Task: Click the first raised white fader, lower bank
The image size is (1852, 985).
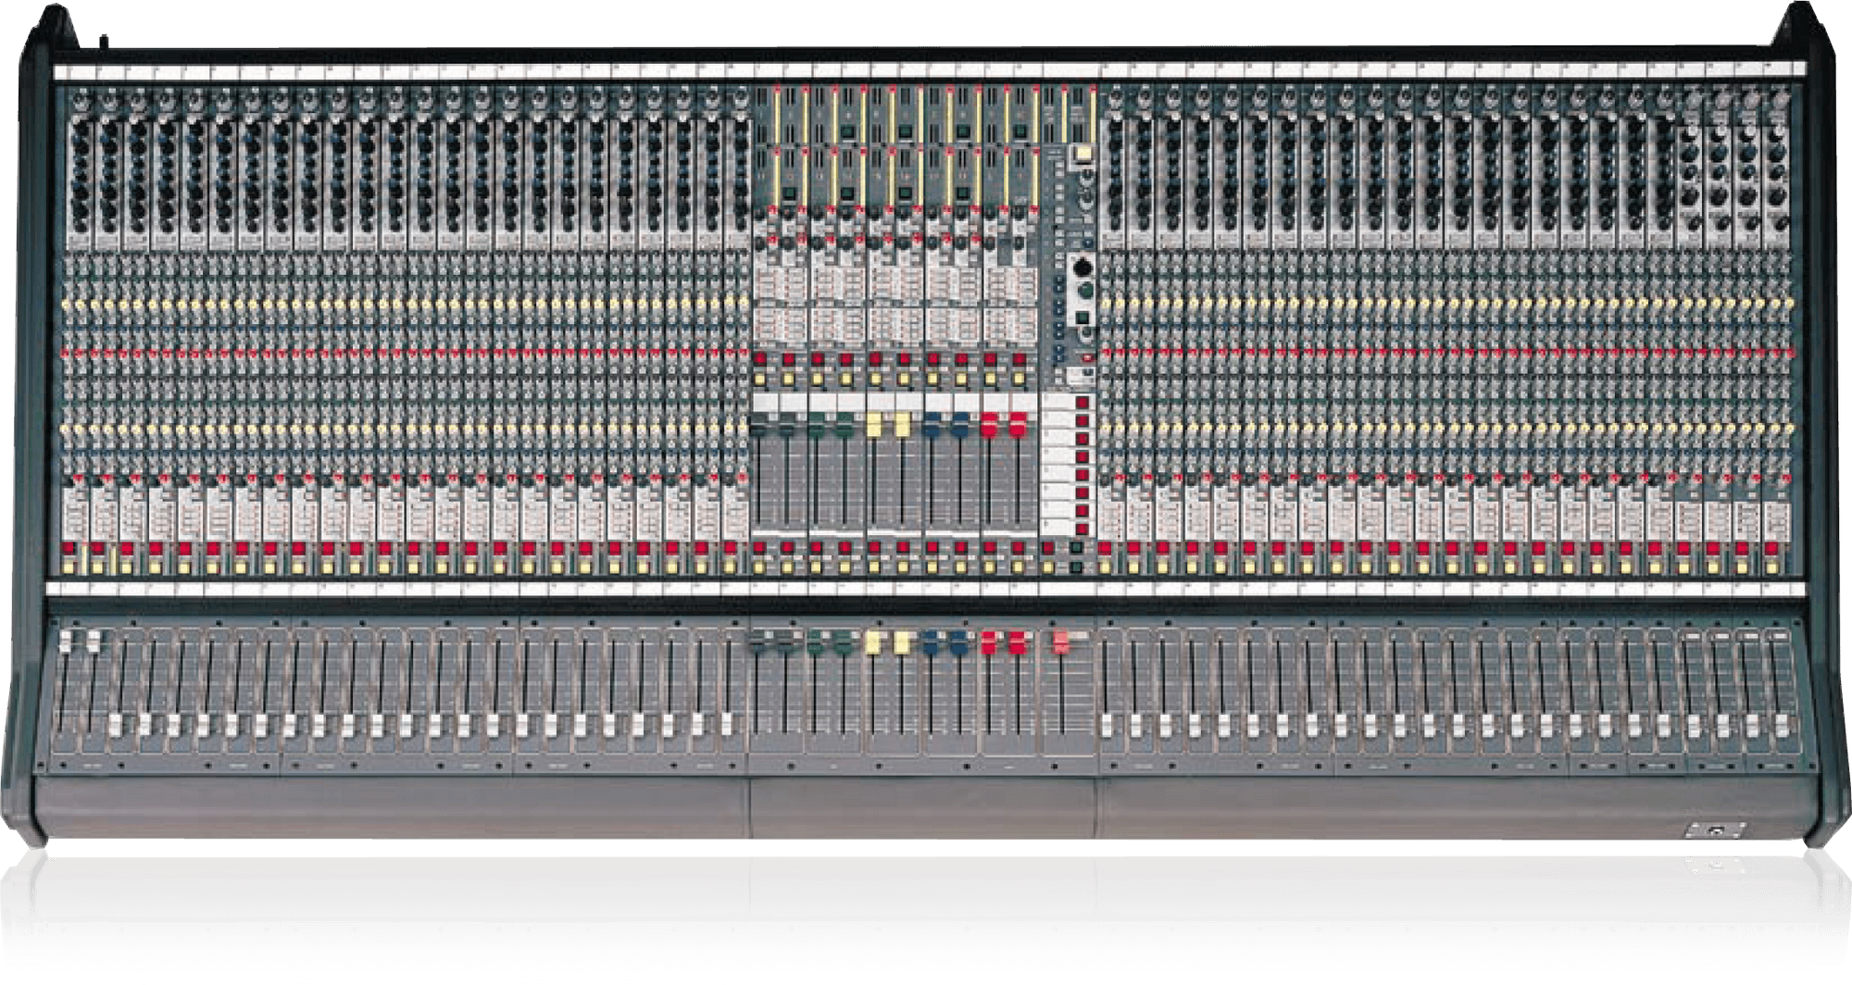Action: tap(67, 643)
